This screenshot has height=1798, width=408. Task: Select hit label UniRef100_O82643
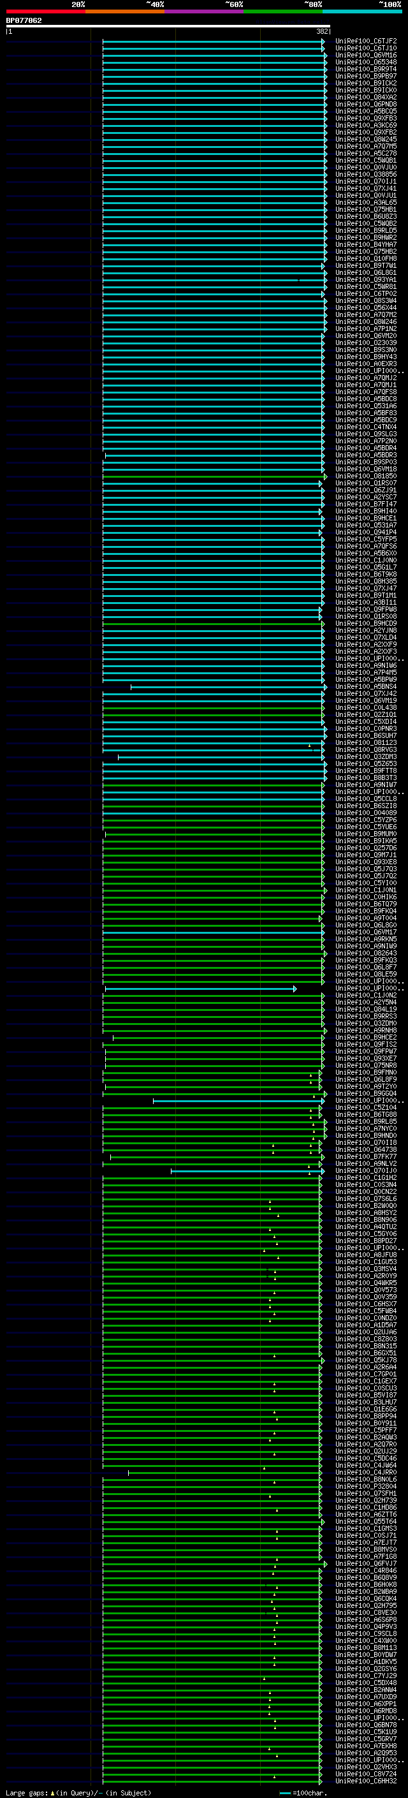366,954
